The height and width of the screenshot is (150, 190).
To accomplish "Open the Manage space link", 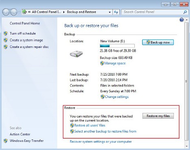I will click(115, 63).
